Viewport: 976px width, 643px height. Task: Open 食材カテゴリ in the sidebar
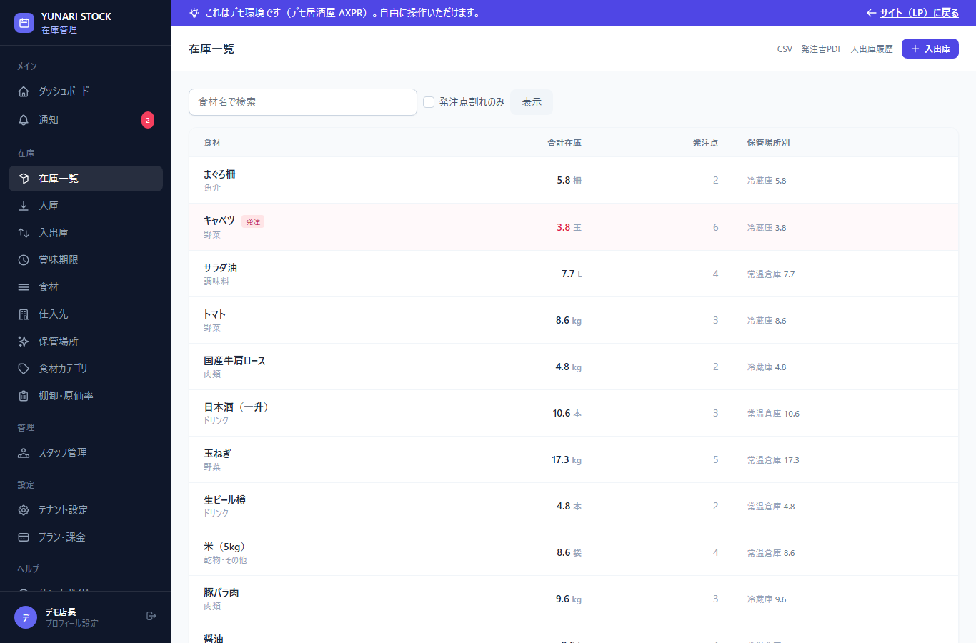click(x=86, y=369)
